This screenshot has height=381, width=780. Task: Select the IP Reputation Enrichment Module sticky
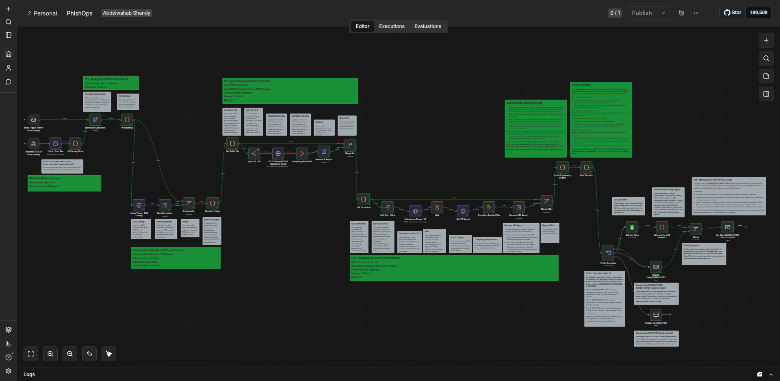point(290,91)
